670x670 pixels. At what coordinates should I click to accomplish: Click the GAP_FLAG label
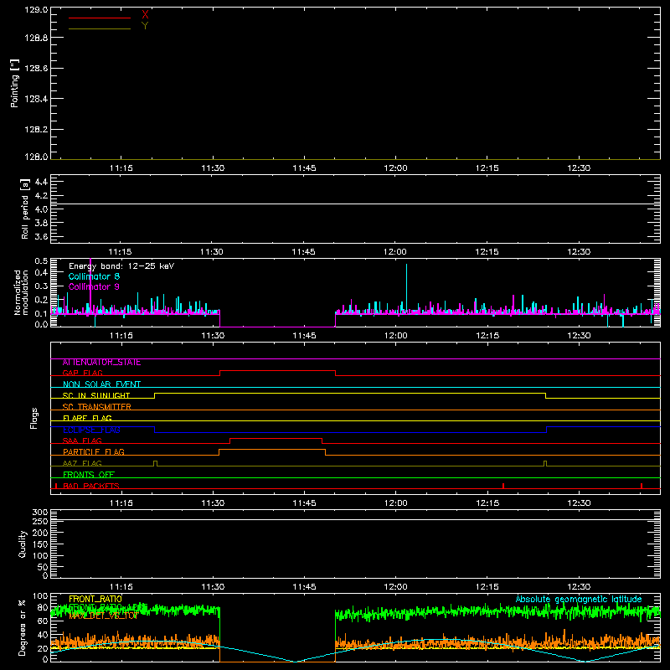click(82, 373)
